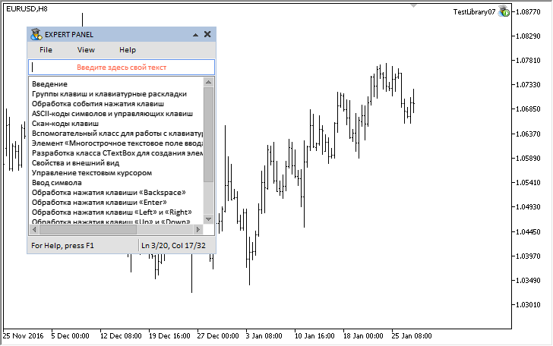Click the EURUSD,H8 chart label

(x=27, y=9)
